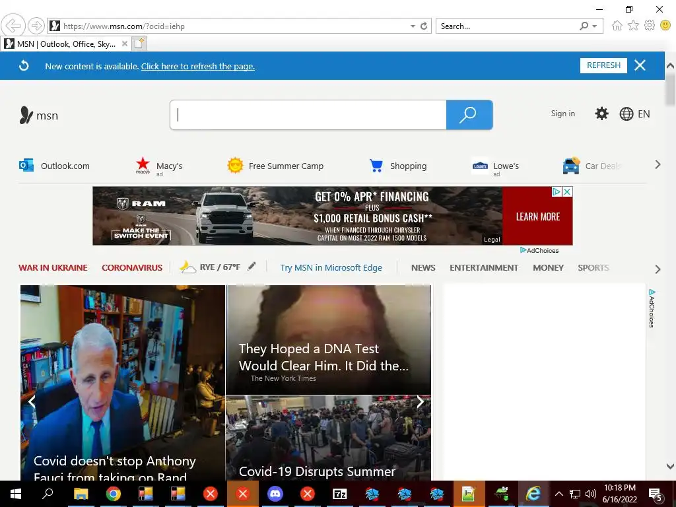
Task: Expand the search provider dropdown arrow
Action: click(x=595, y=26)
